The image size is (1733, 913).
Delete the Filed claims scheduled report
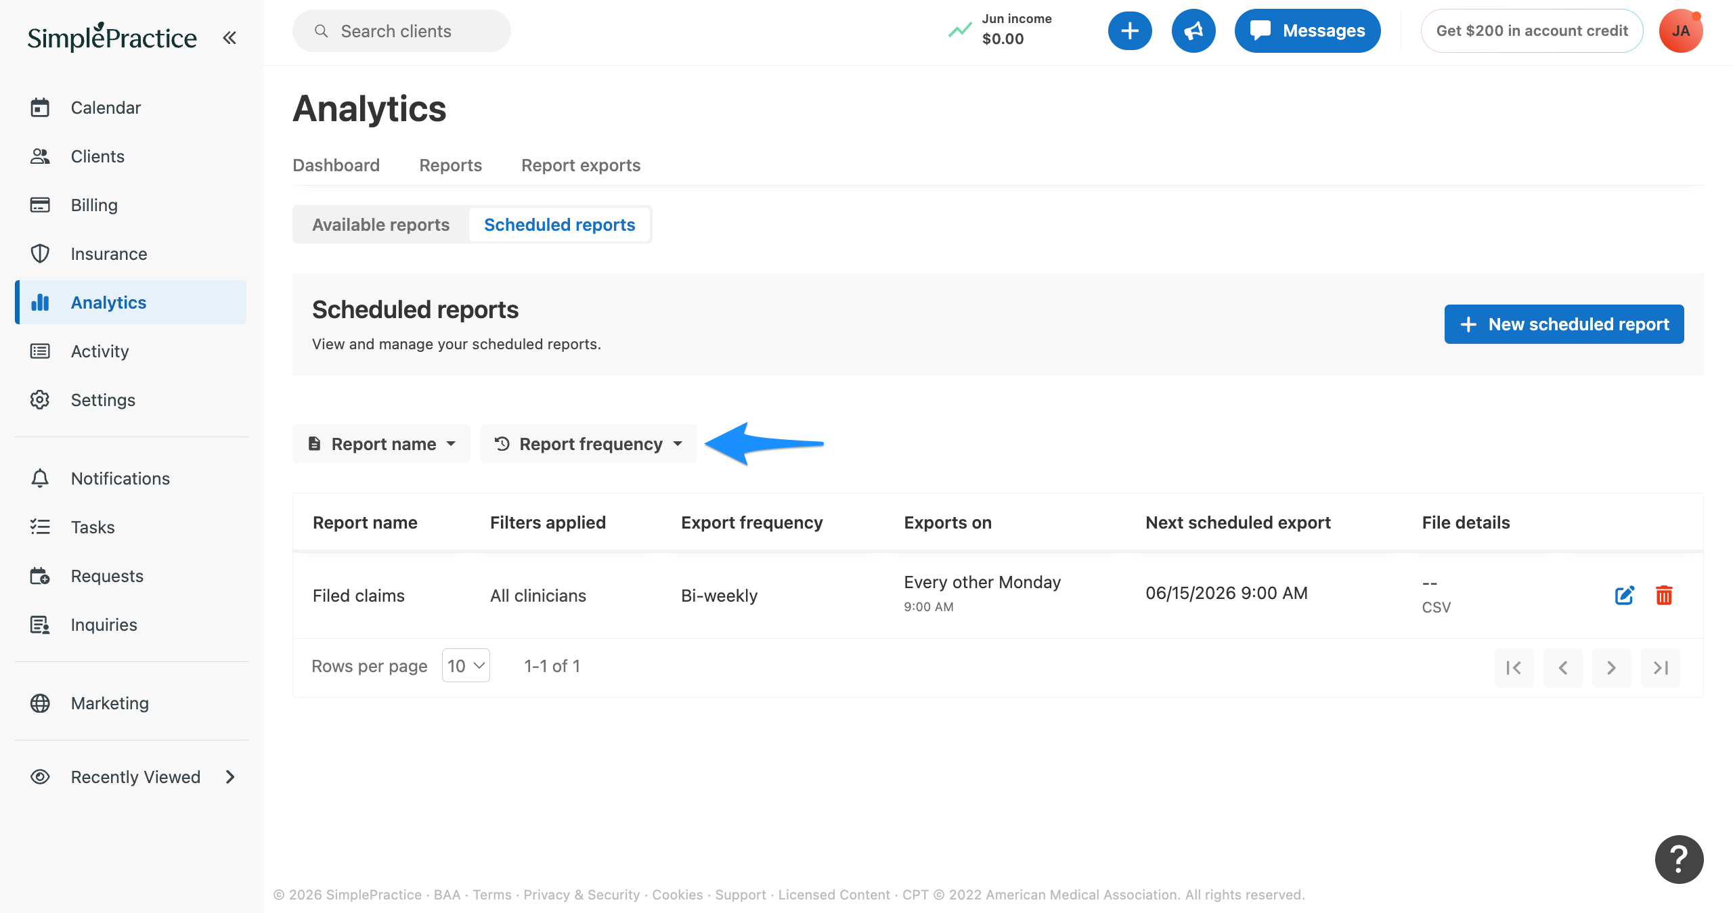tap(1664, 596)
